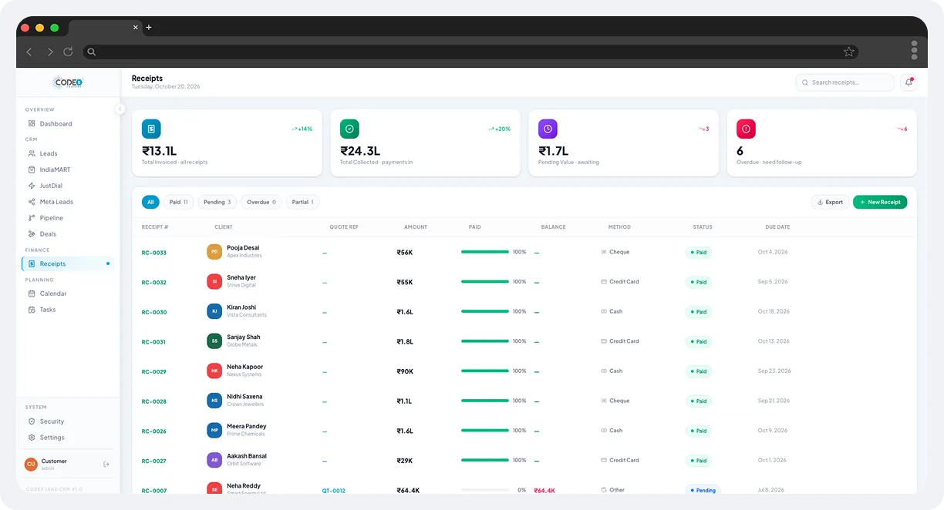Click the Pending Value clock icon

548,129
